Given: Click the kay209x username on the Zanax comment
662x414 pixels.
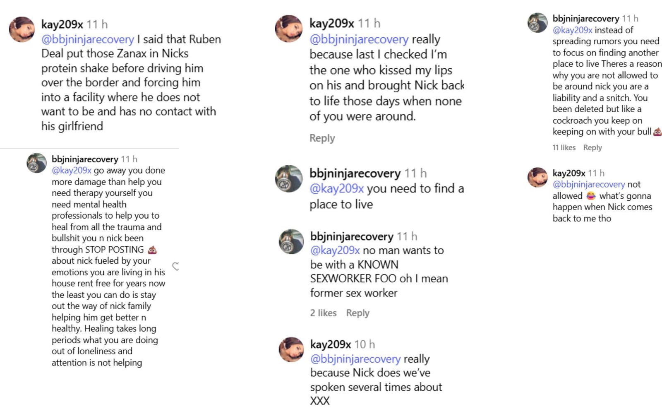Looking at the screenshot, I should [x=61, y=24].
